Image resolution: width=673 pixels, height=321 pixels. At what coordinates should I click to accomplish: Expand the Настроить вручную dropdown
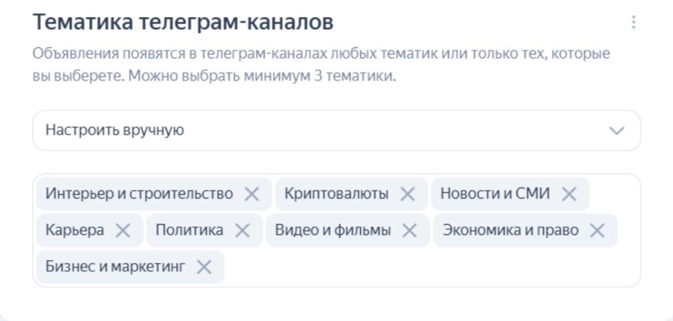(x=325, y=130)
